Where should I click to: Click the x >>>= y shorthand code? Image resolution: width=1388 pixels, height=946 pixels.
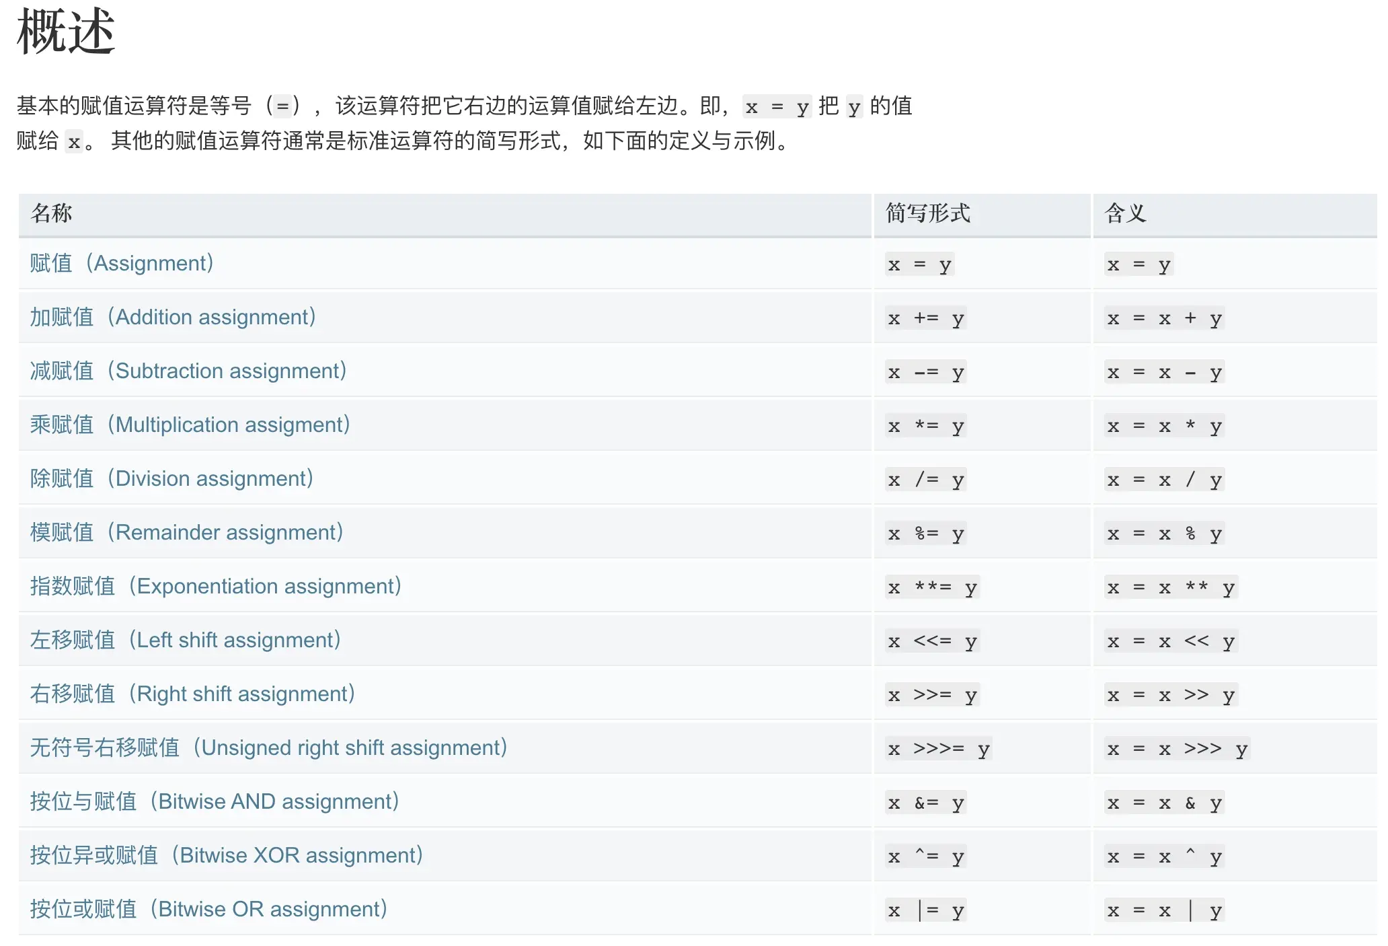tap(938, 749)
